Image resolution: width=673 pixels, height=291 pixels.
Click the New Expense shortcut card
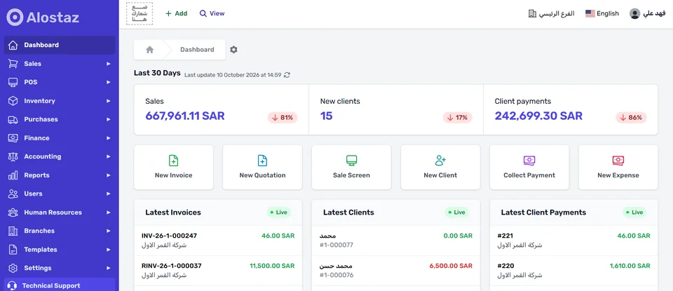pyautogui.click(x=618, y=167)
